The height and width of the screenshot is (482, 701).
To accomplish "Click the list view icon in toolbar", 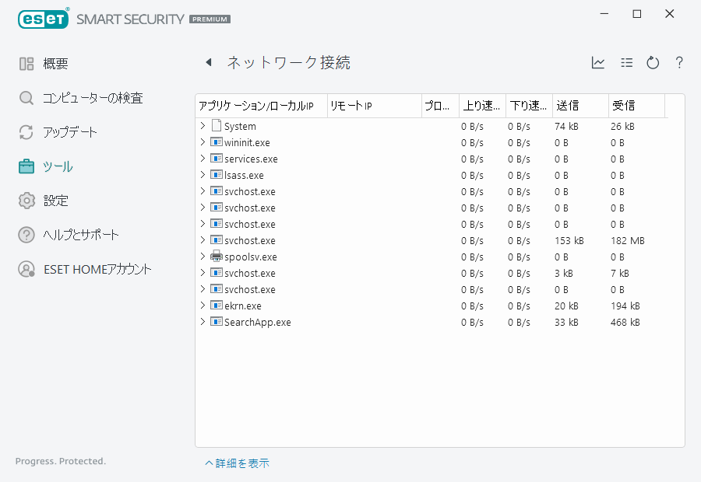I will [626, 63].
